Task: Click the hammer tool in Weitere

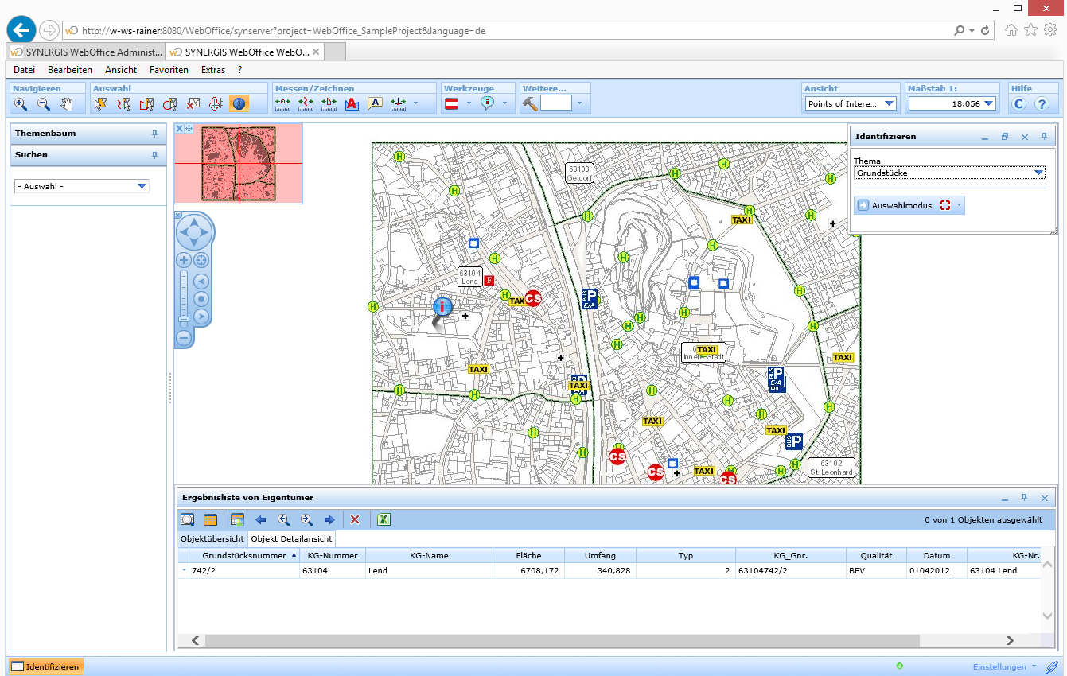Action: pyautogui.click(x=531, y=103)
